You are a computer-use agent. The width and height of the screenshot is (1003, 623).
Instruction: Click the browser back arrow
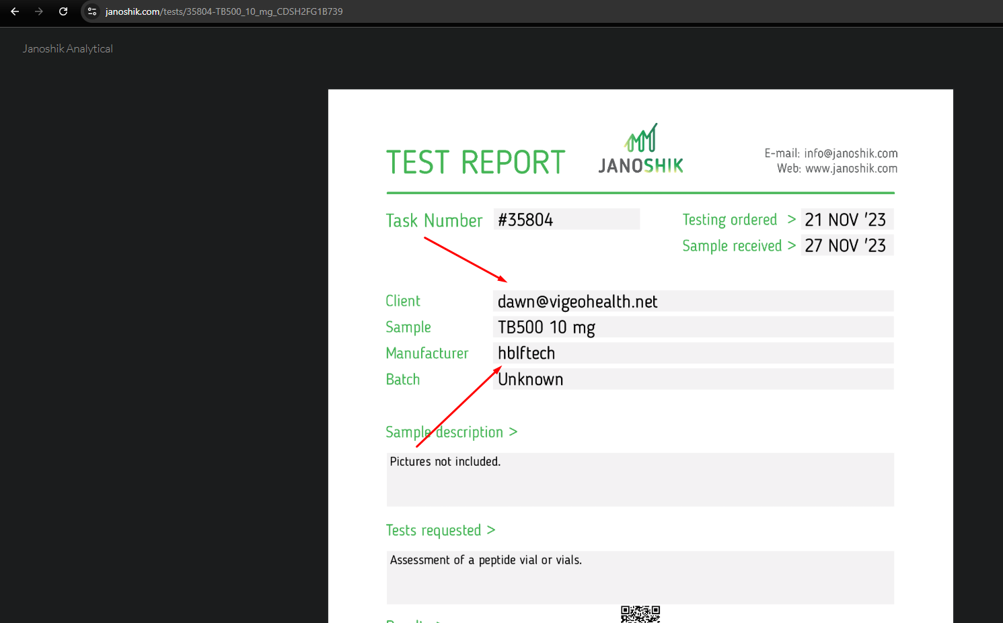15,11
